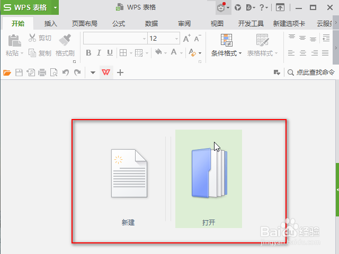
Task: Click the clear formatting eraser icon
Action: point(192,52)
